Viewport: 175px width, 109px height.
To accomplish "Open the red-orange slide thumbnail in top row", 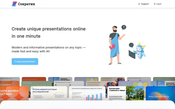I will point(34,79).
